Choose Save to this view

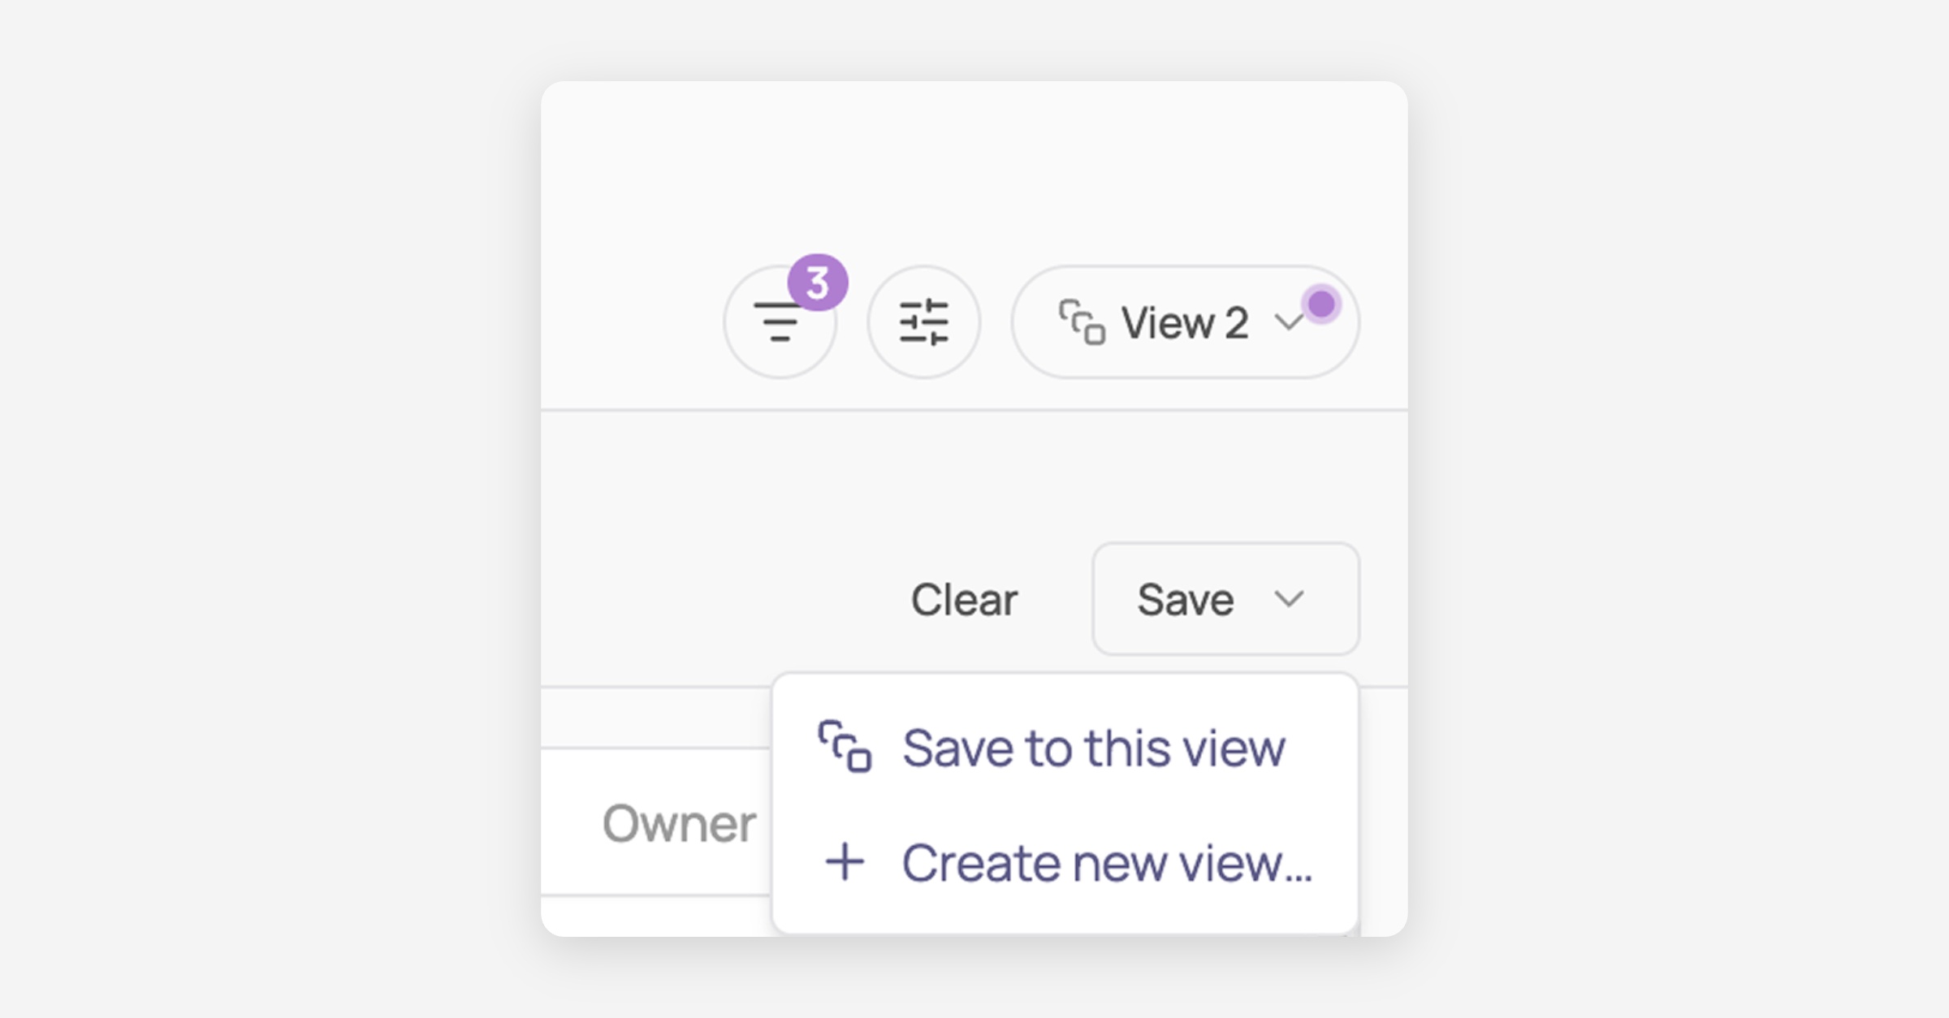coord(1065,747)
